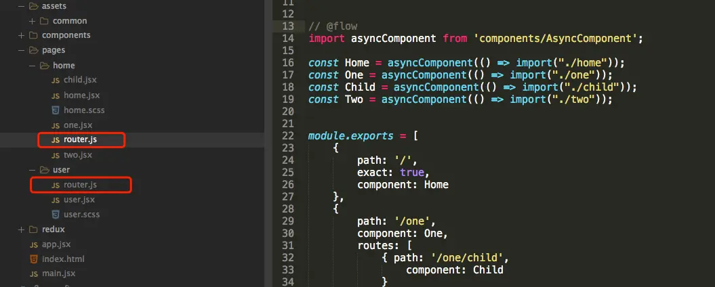Open home.jsx from the sidebar
This screenshot has width=715, height=287.
coord(81,95)
